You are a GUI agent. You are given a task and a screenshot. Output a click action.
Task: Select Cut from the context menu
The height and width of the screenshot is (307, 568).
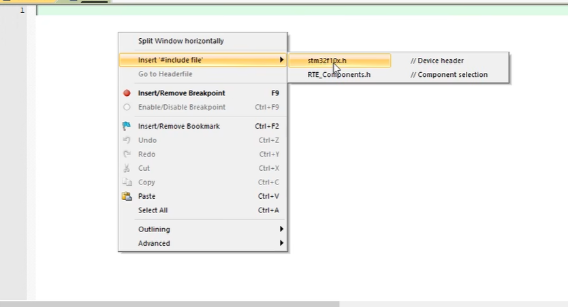pos(203,168)
